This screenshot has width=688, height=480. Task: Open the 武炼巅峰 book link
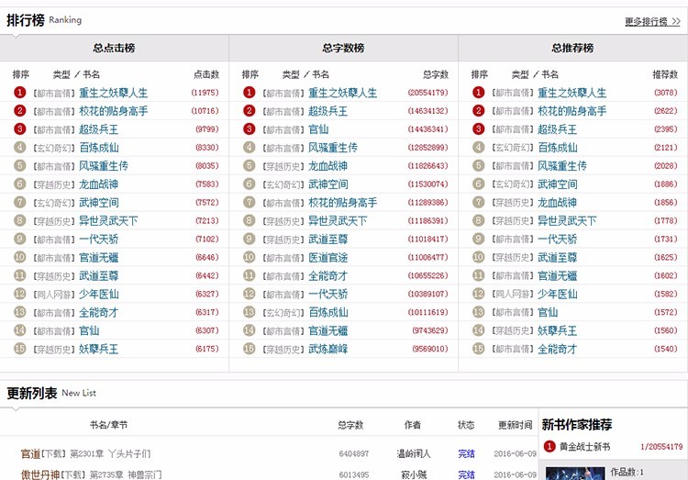(328, 349)
